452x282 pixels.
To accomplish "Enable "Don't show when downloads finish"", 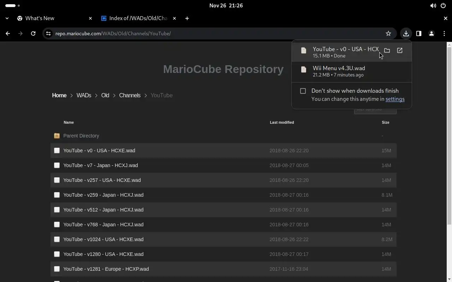I will click(x=303, y=91).
